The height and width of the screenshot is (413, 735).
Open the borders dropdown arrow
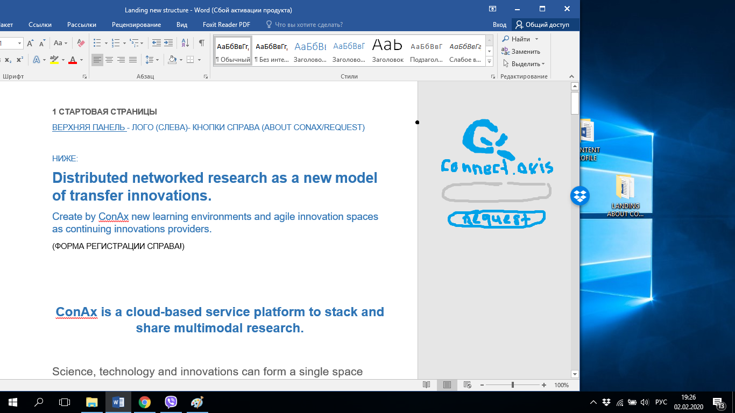pos(199,60)
